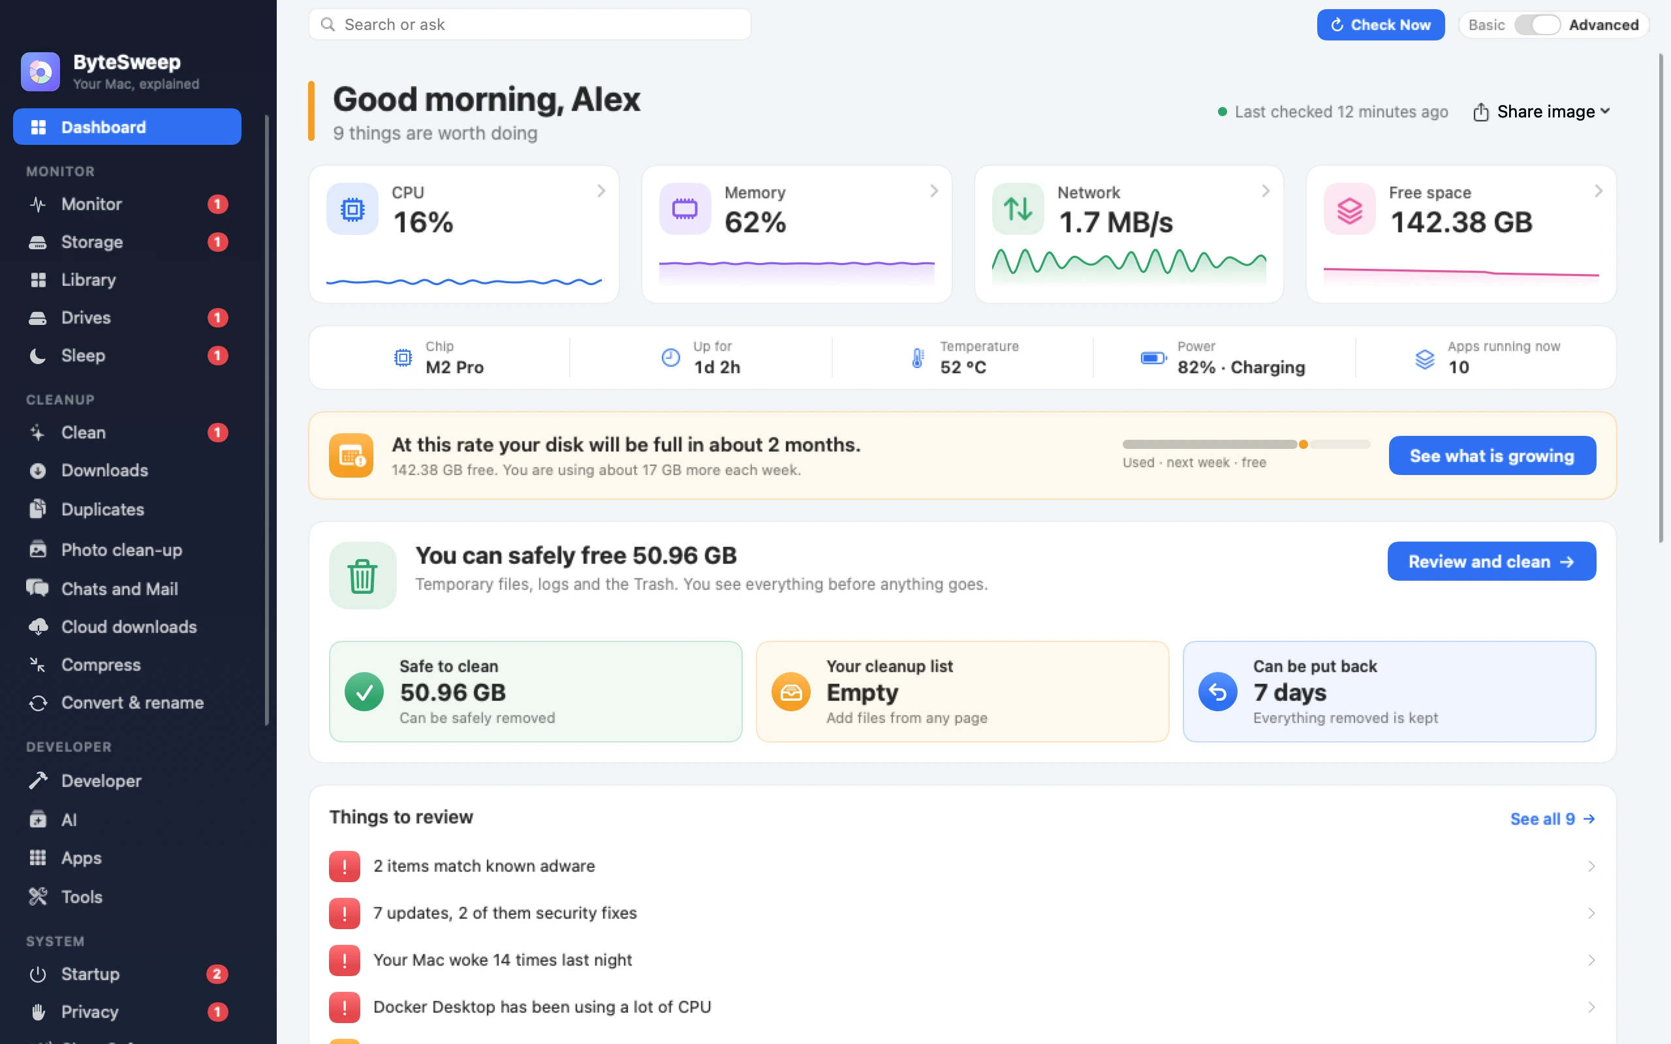Open Startup in the sidebar
Image resolution: width=1671 pixels, height=1044 pixels.
[x=127, y=974]
